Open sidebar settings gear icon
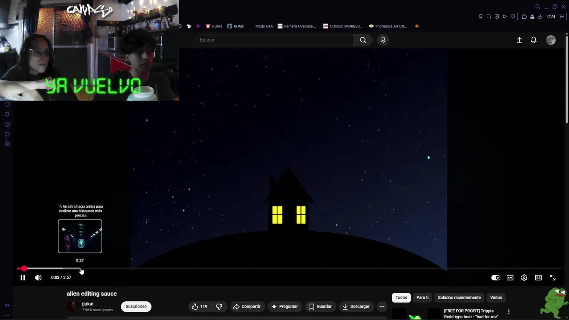 (7, 144)
